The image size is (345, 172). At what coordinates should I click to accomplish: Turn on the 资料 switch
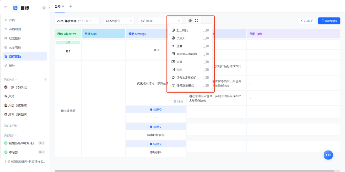click(206, 69)
